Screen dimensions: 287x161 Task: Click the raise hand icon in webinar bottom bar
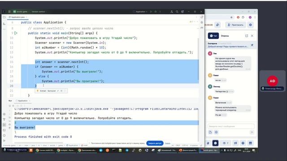click(208, 143)
